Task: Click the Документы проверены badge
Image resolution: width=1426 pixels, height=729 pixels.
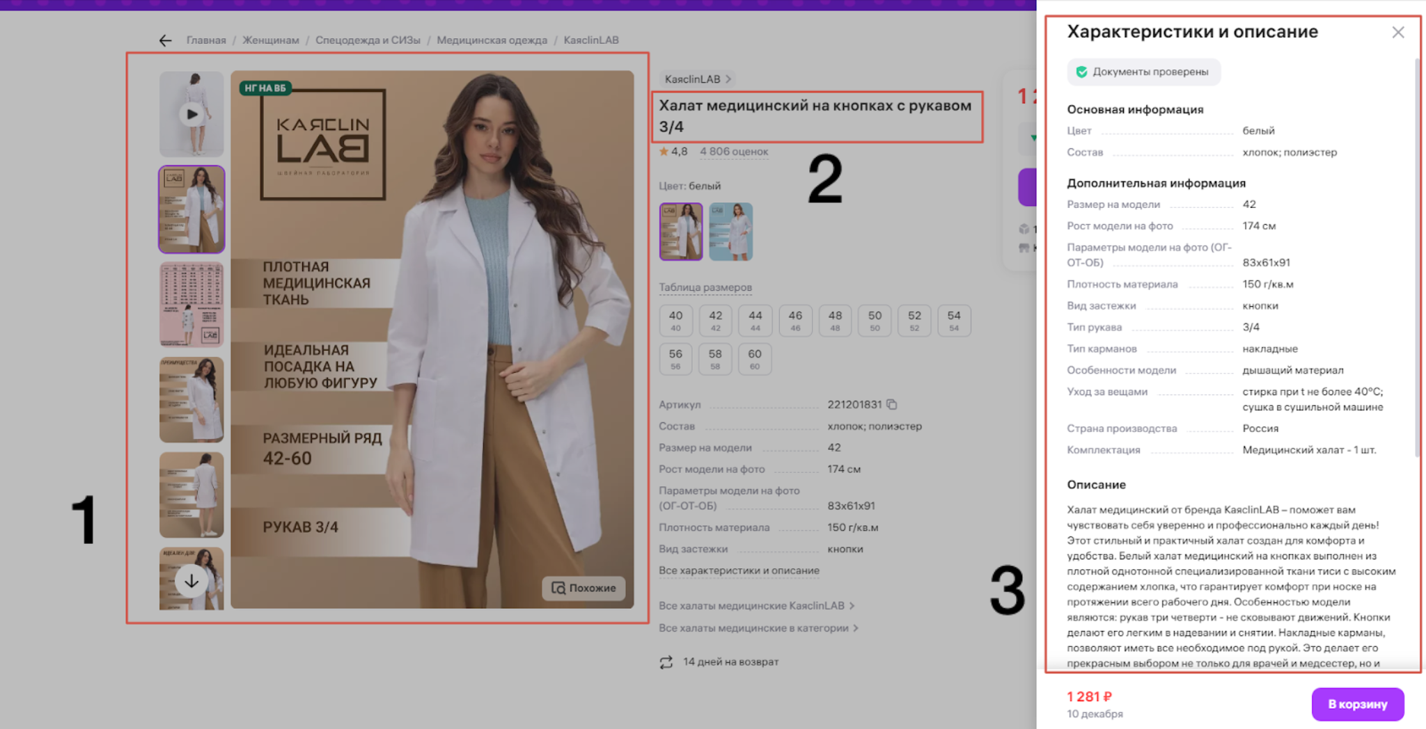Action: (x=1143, y=72)
